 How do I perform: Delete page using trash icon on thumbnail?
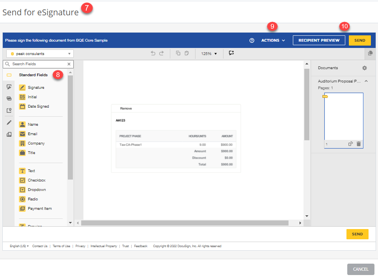[359, 144]
